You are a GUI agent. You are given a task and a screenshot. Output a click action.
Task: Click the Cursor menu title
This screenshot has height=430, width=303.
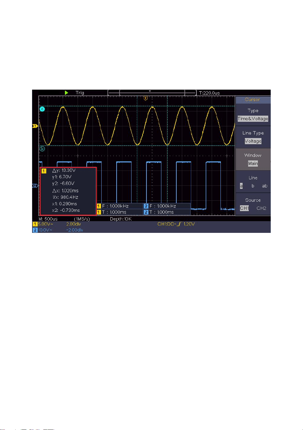(x=253, y=100)
